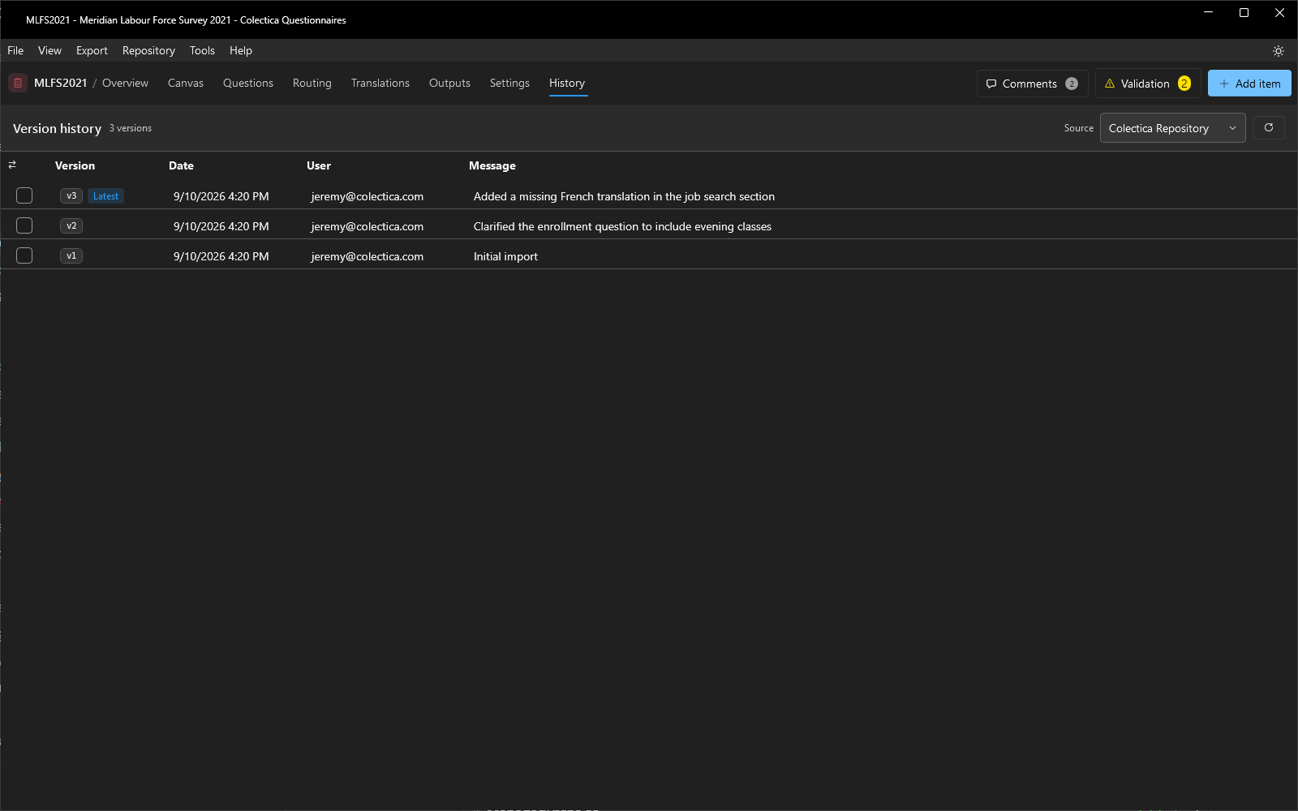The width and height of the screenshot is (1298, 811).
Task: Open the Repository menu
Action: [x=148, y=50]
